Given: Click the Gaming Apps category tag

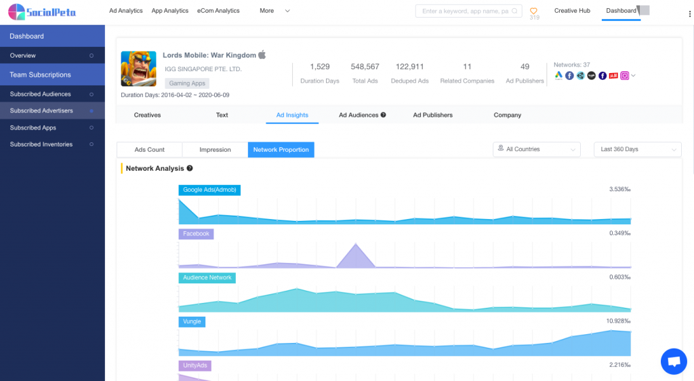Looking at the screenshot, I should (187, 83).
